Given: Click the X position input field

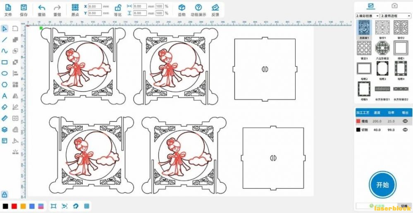Looking at the screenshot, I should (95, 6).
